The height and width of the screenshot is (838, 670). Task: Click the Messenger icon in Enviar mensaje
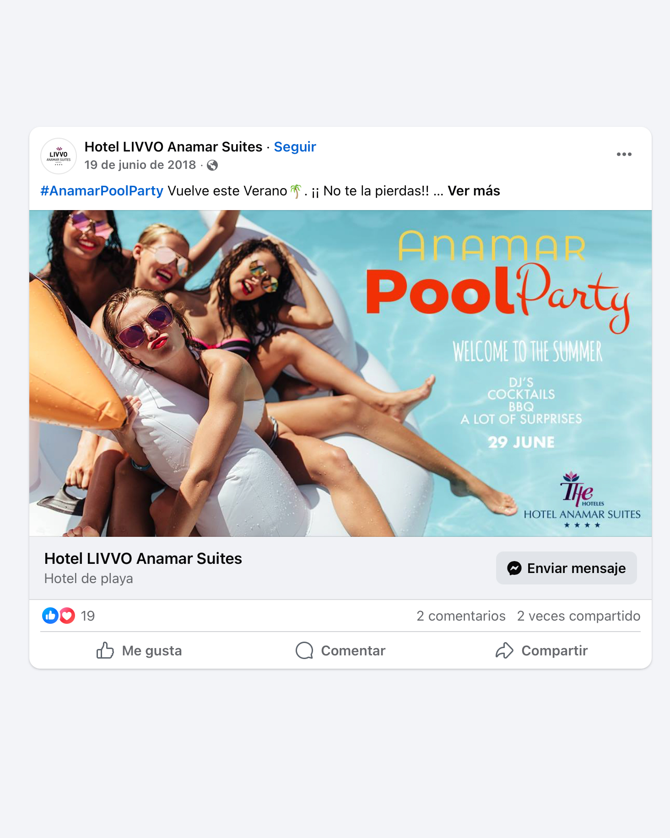point(514,568)
